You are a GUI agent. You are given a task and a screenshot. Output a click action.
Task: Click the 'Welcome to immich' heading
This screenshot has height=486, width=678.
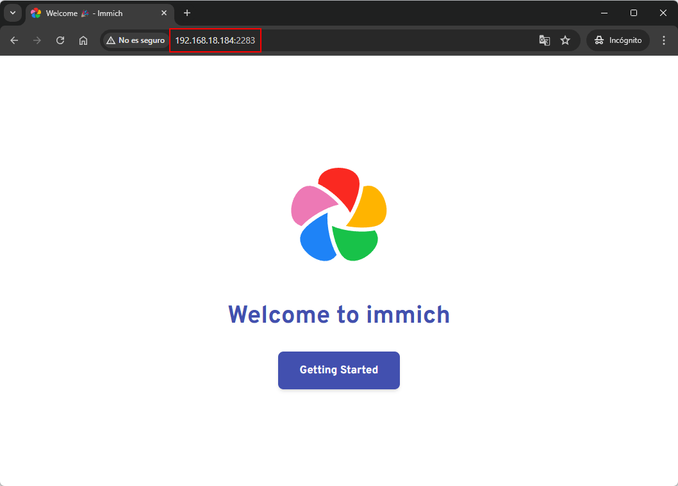(338, 314)
